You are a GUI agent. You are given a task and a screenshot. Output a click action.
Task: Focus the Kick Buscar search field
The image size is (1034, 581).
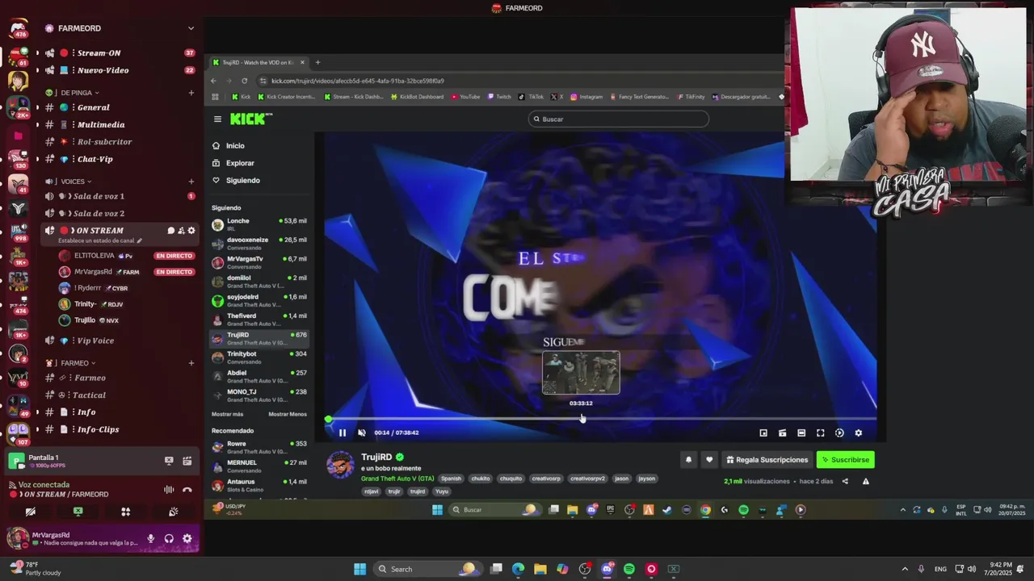pyautogui.click(x=618, y=119)
